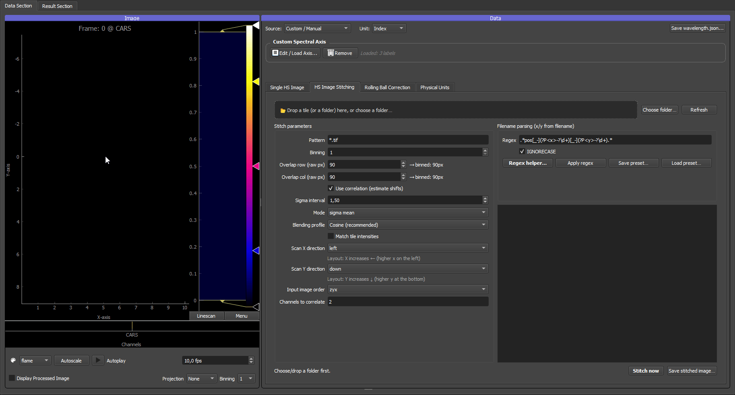Open the Blending profile dropdown

coord(408,225)
